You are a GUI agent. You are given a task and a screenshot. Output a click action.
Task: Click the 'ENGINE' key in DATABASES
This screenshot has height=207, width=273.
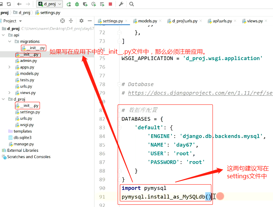tap(160, 137)
